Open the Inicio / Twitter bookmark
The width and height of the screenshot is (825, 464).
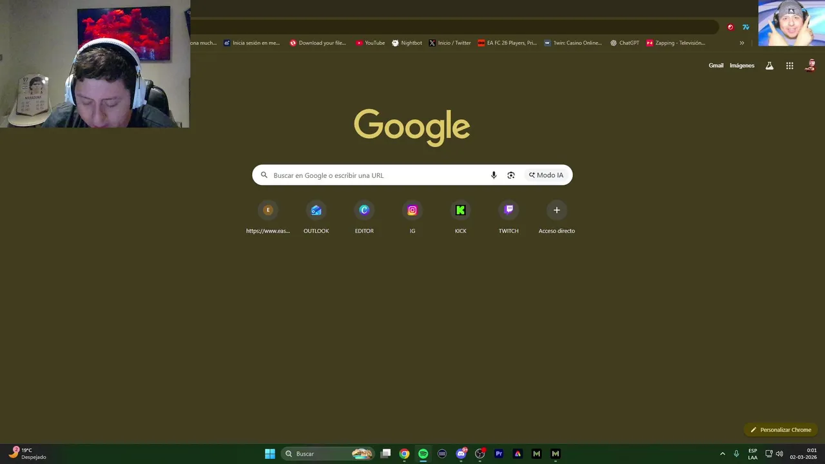[x=450, y=43]
